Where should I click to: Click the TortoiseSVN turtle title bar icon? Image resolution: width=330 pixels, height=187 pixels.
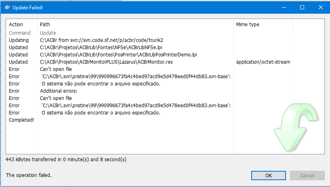click(7, 8)
